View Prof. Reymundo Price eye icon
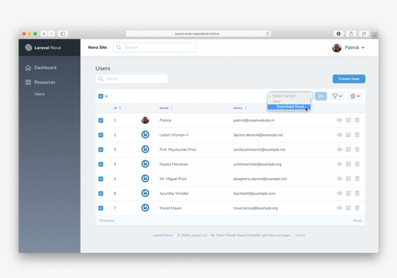This screenshot has height=278, width=397. (339, 150)
